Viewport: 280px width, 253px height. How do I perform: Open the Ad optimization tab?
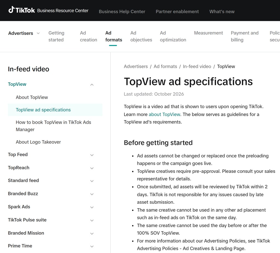(x=173, y=36)
